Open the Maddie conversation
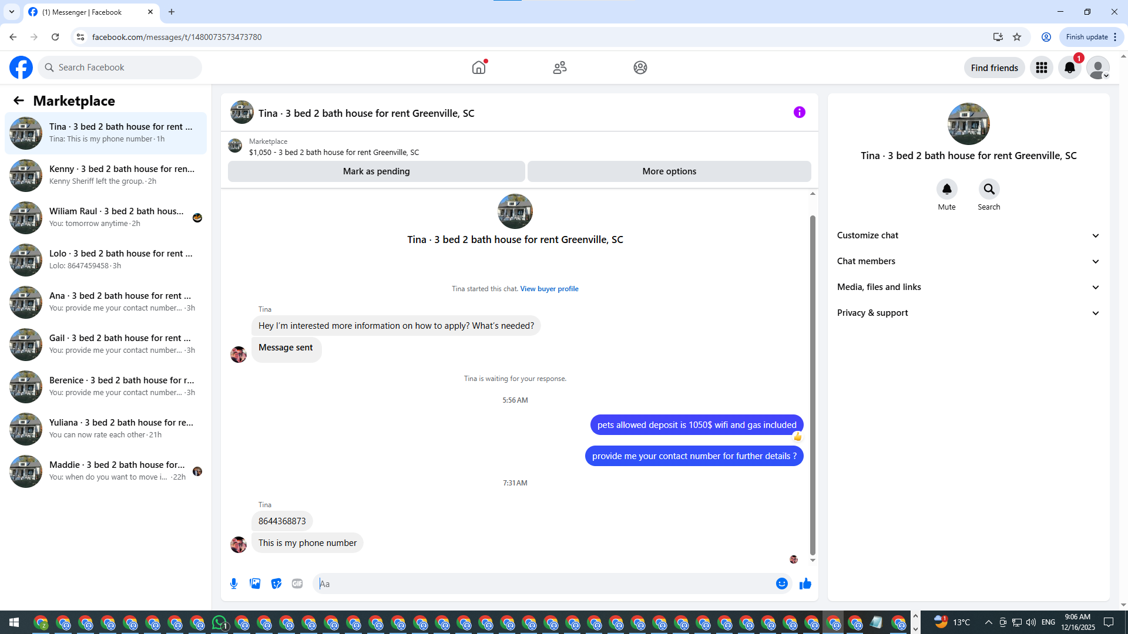 (x=106, y=471)
